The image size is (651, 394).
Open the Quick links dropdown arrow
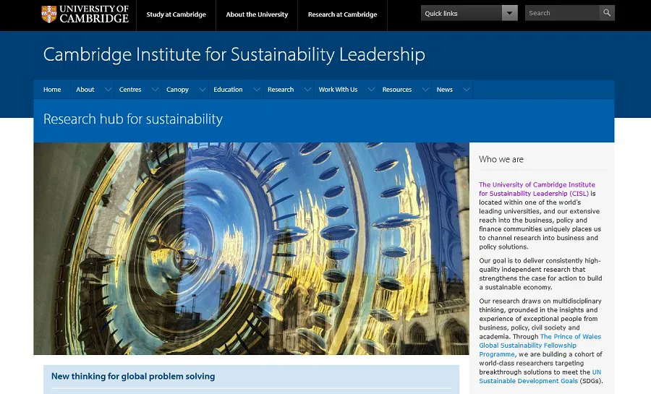point(509,13)
